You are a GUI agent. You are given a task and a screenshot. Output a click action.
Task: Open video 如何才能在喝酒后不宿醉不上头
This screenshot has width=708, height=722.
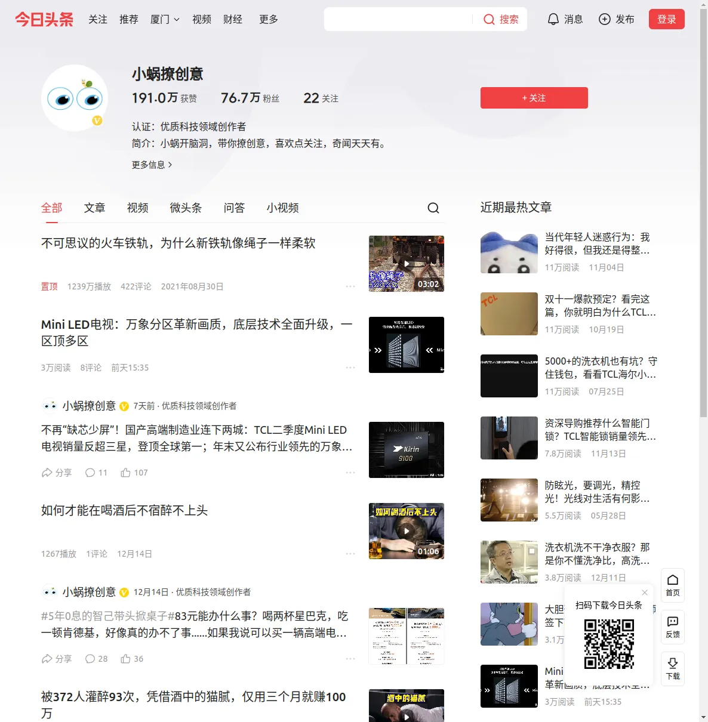tap(125, 510)
